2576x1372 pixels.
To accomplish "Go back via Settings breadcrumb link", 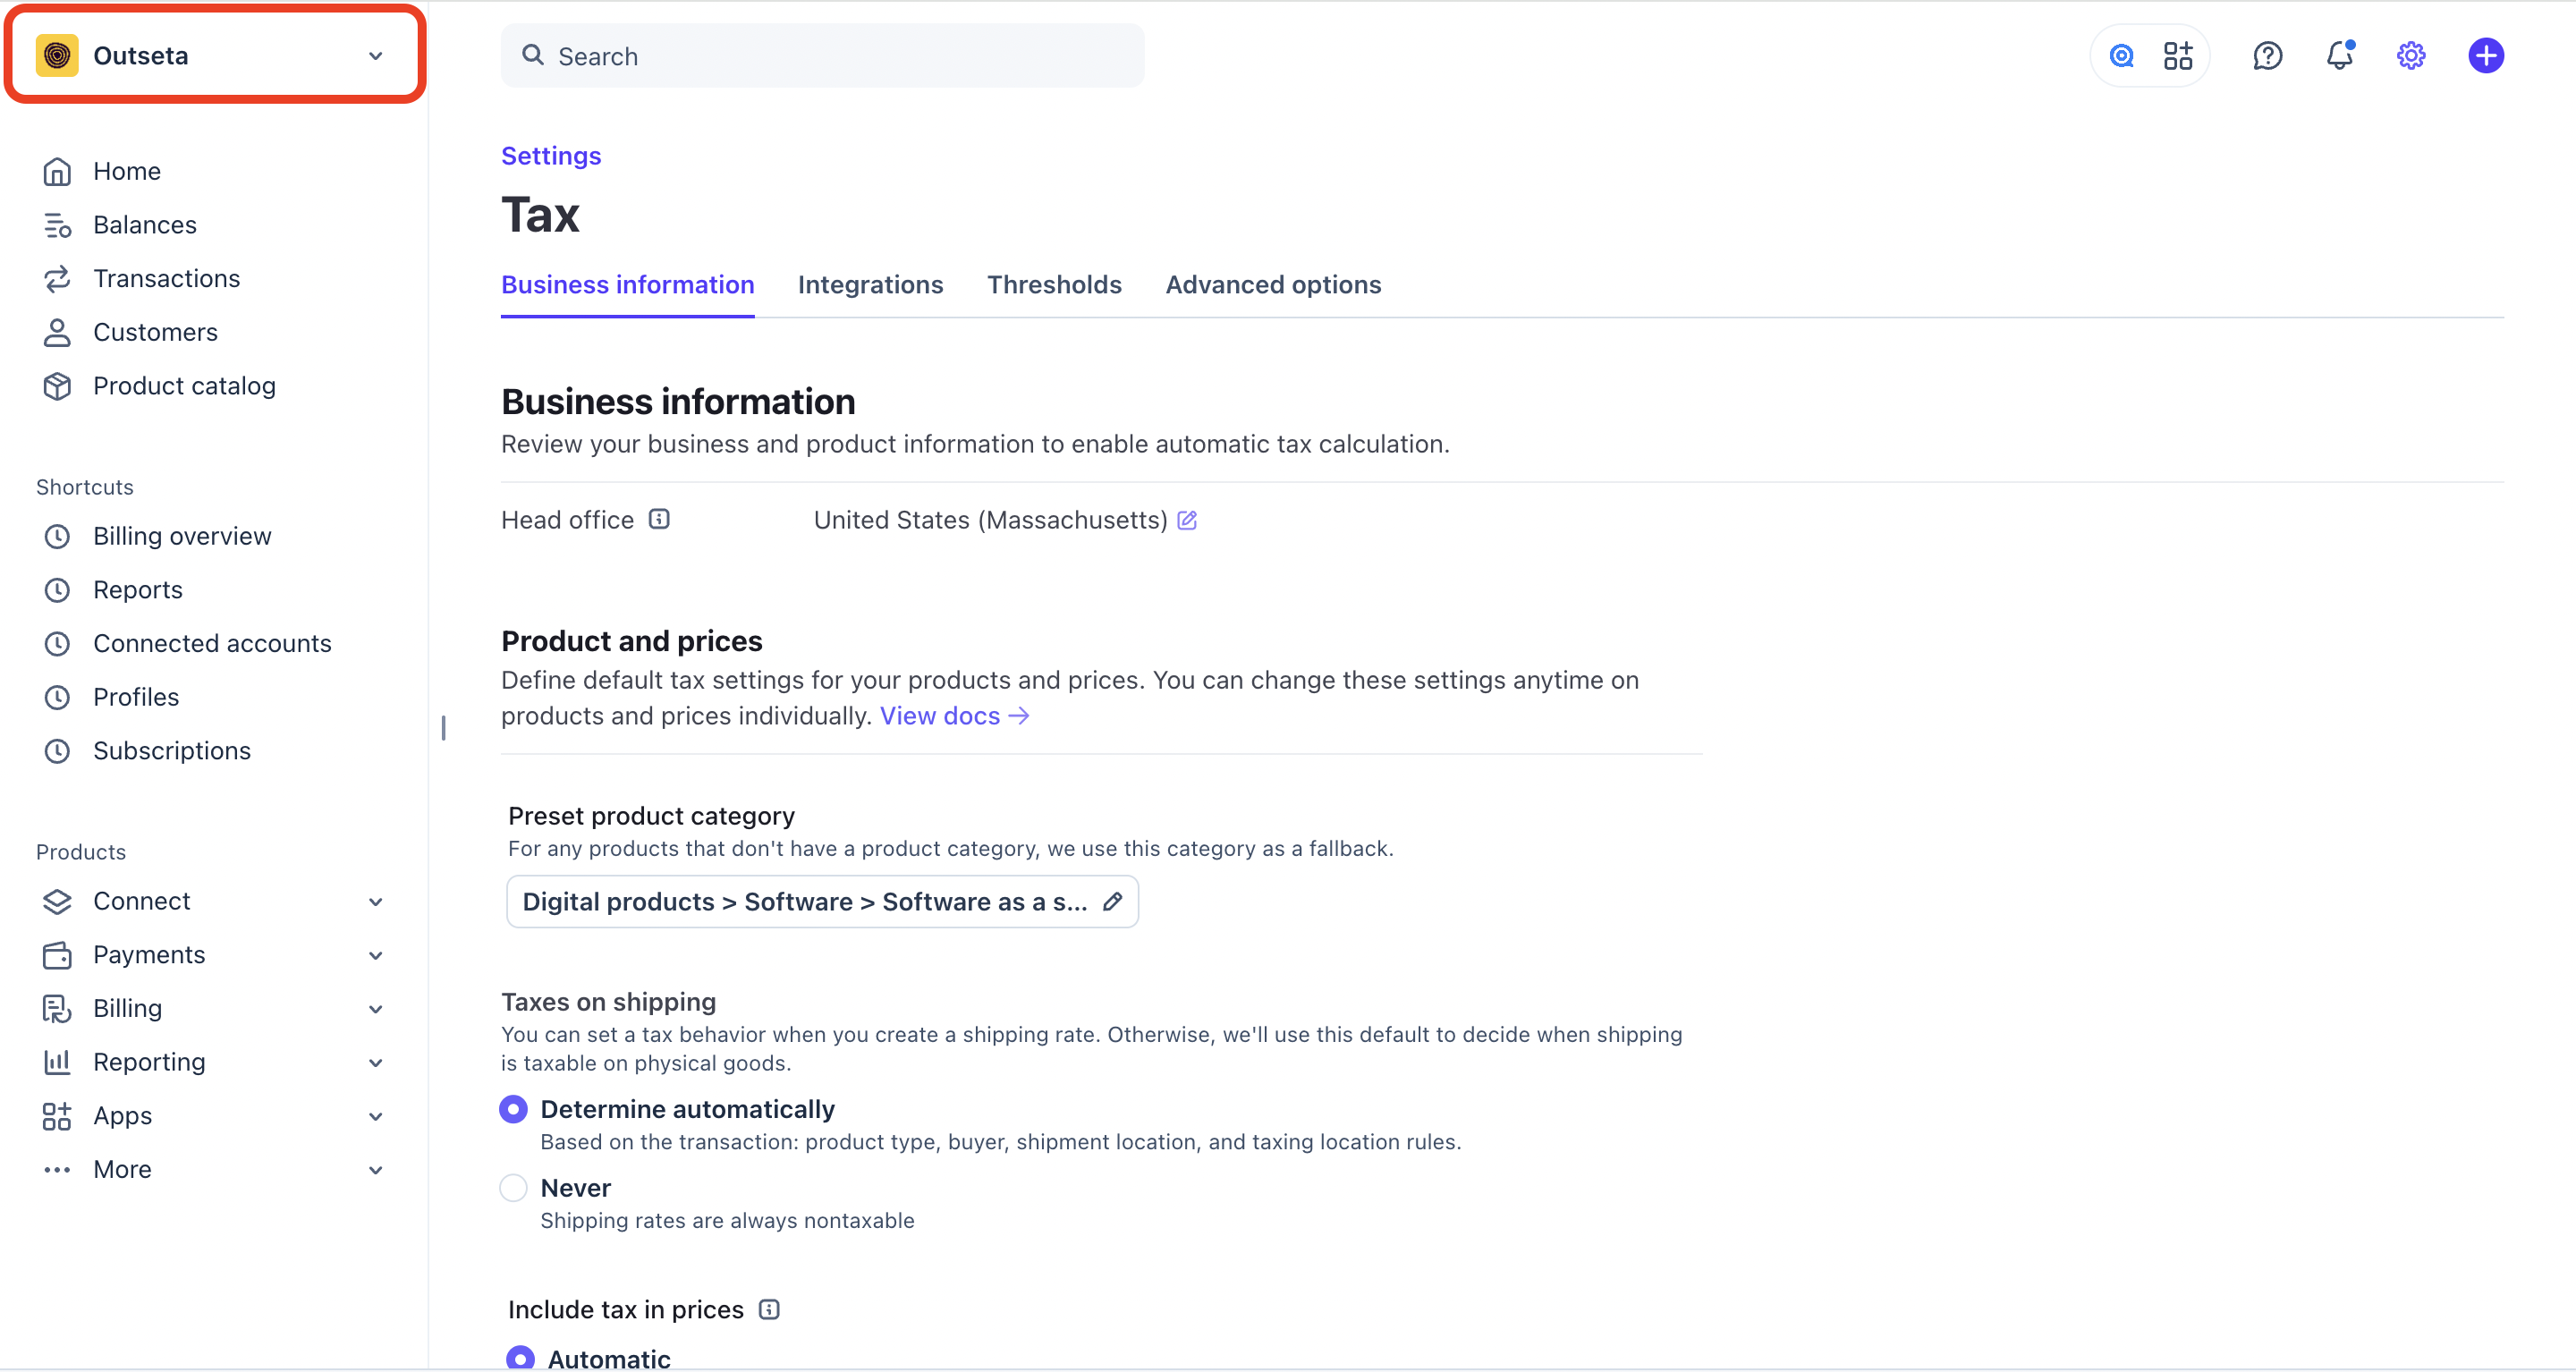I will [551, 156].
